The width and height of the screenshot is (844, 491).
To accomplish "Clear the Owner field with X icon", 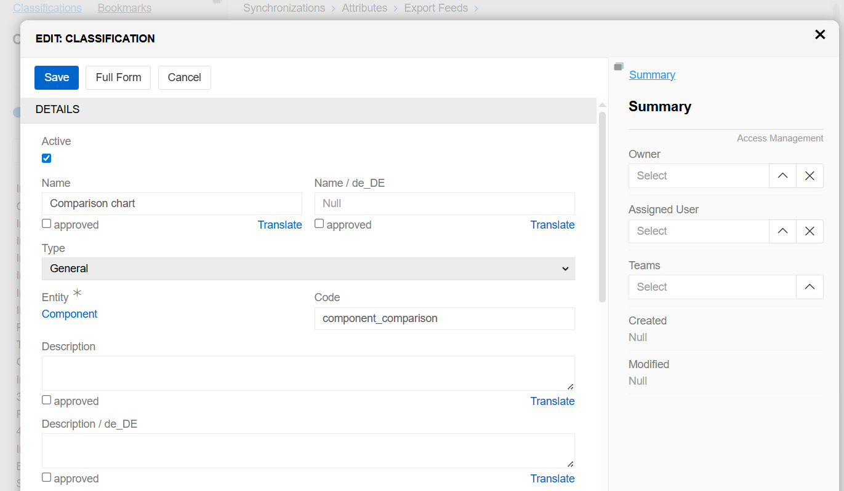I will click(810, 176).
